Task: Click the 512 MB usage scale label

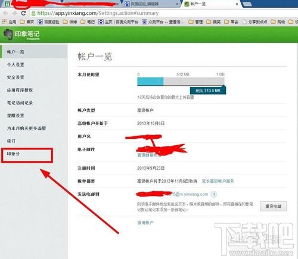Action: point(183,74)
